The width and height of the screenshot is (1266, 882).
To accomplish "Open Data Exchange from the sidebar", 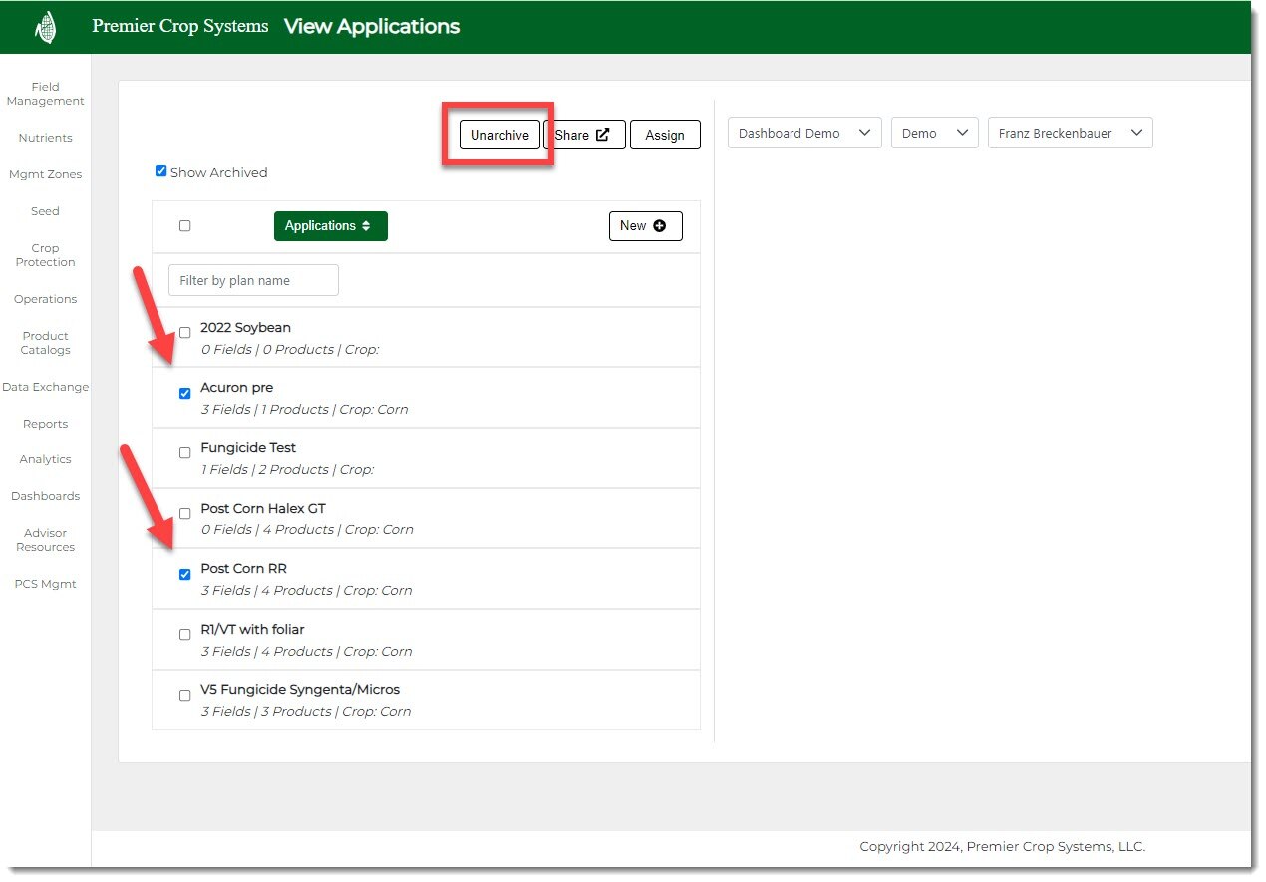I will click(45, 387).
